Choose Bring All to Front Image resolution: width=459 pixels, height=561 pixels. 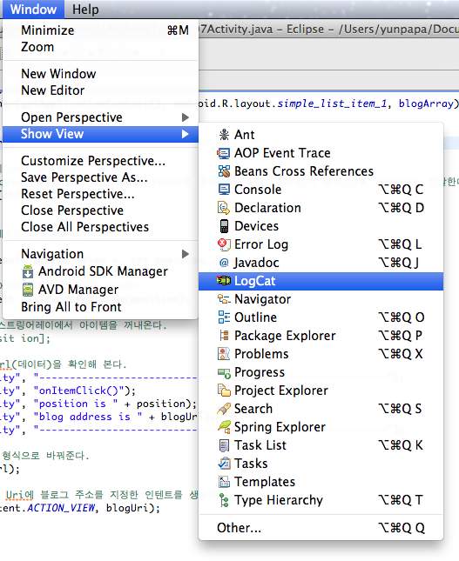click(x=101, y=307)
